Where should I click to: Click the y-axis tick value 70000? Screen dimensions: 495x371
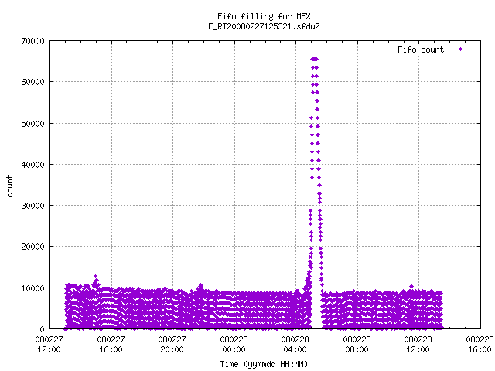(x=32, y=41)
